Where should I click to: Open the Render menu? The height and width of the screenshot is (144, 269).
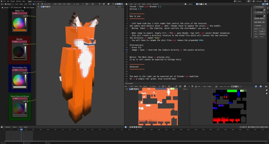click(13, 1)
